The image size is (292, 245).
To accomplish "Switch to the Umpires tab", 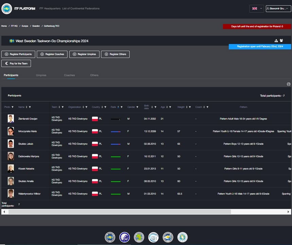I will pos(41,75).
